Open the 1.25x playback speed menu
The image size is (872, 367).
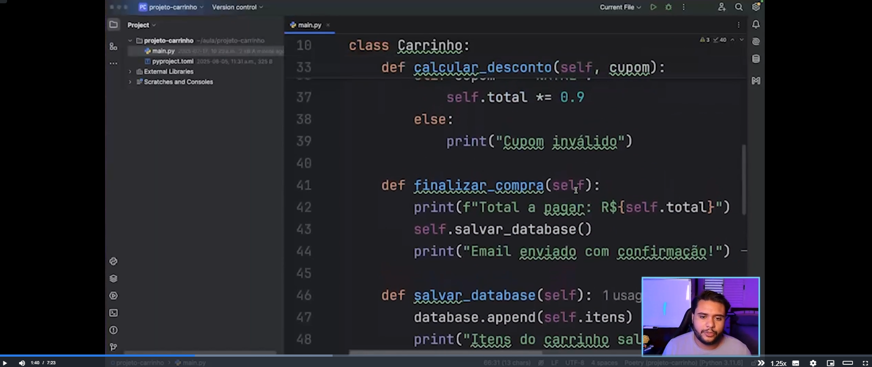[778, 363]
